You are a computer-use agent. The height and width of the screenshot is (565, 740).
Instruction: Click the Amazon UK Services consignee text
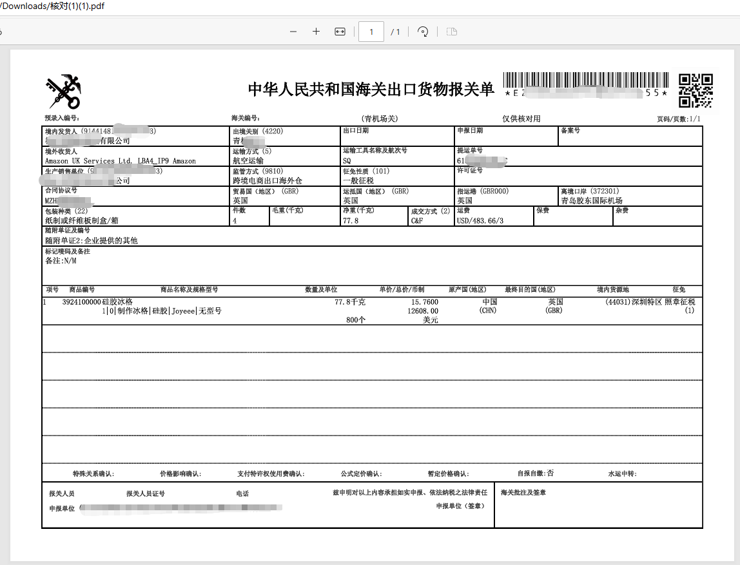103,161
